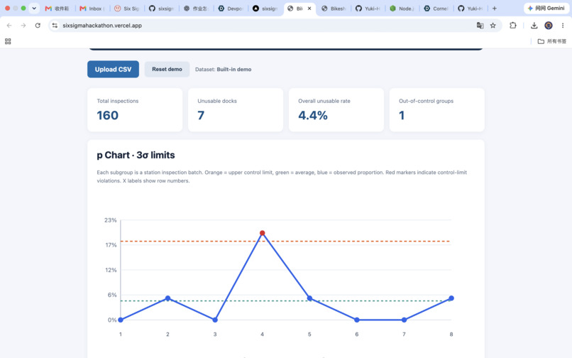This screenshot has height=358, width=572.
Task: Click the blue data point at subgroup 2
Action: (x=167, y=298)
